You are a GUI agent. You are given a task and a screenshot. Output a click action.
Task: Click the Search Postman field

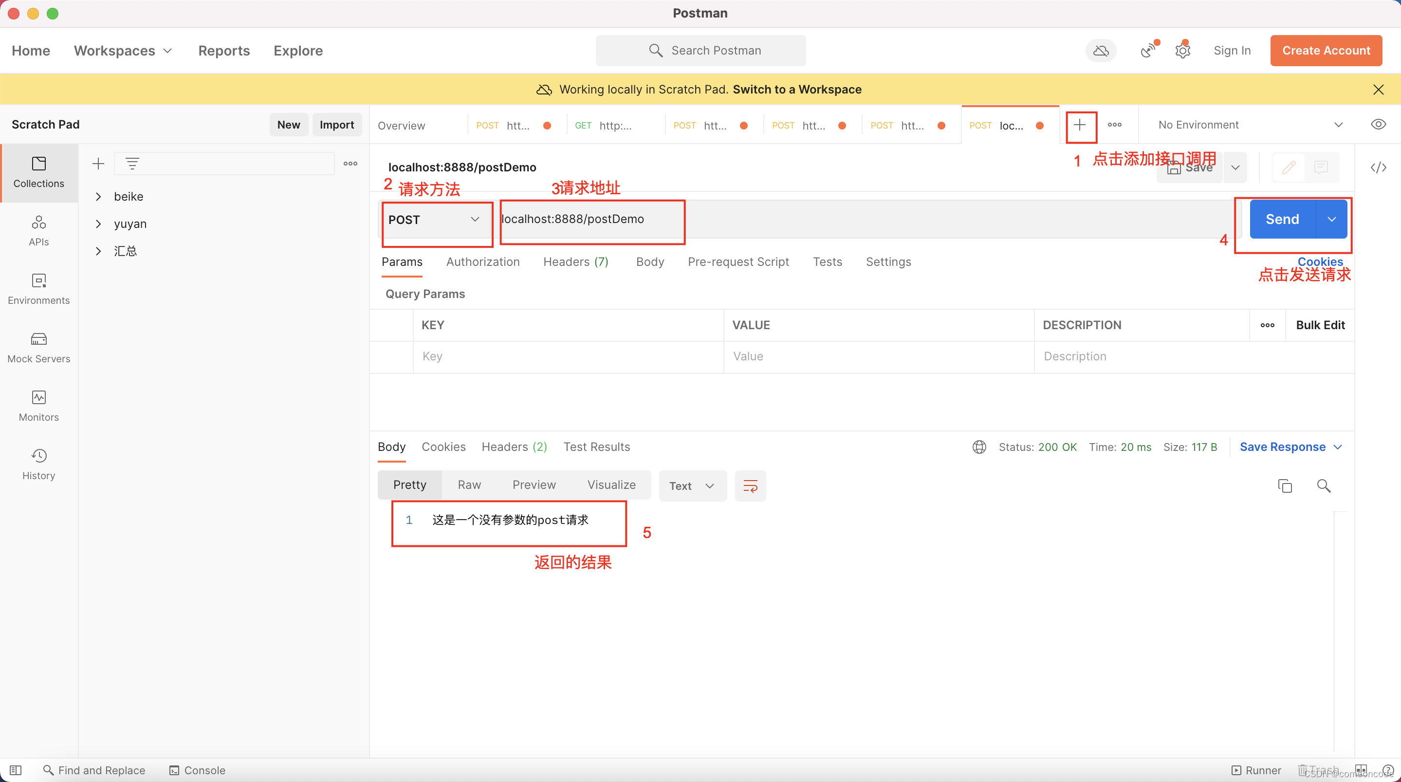(x=700, y=51)
